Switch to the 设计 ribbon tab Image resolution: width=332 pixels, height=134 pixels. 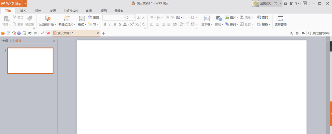[38, 11]
